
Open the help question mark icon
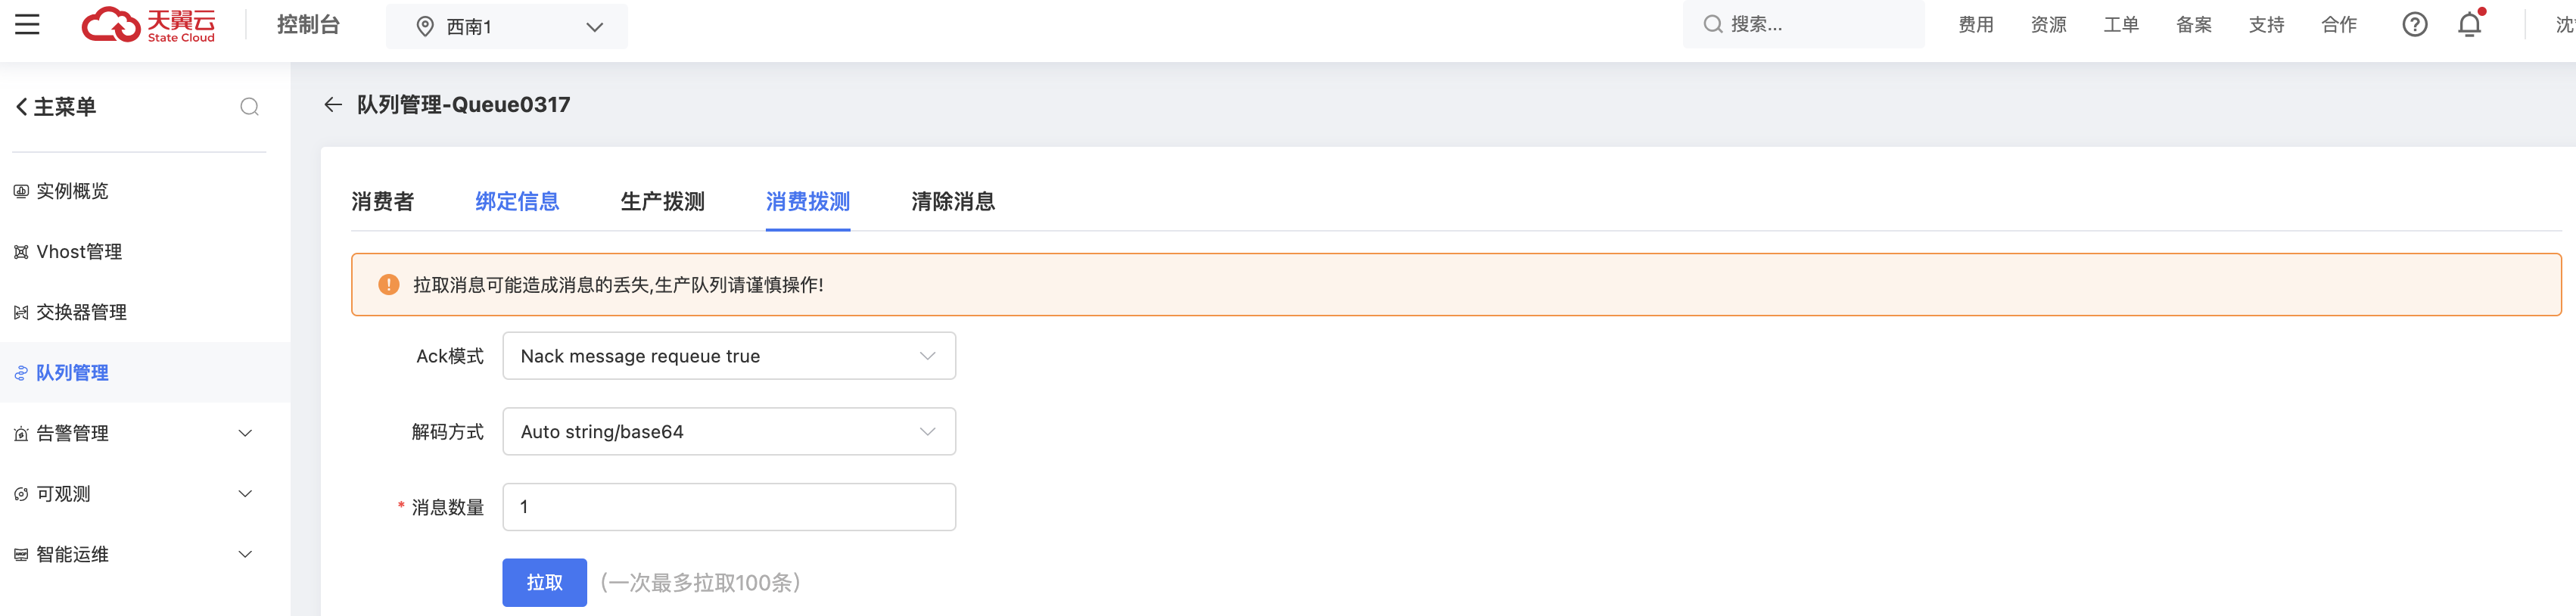click(x=2414, y=24)
